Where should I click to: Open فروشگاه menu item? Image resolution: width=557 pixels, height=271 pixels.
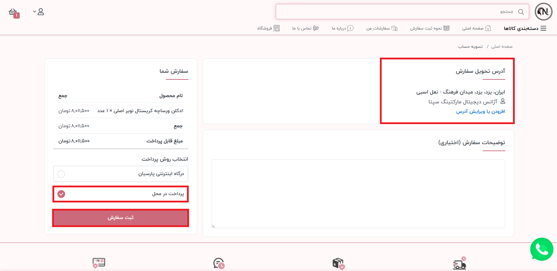pyautogui.click(x=264, y=28)
